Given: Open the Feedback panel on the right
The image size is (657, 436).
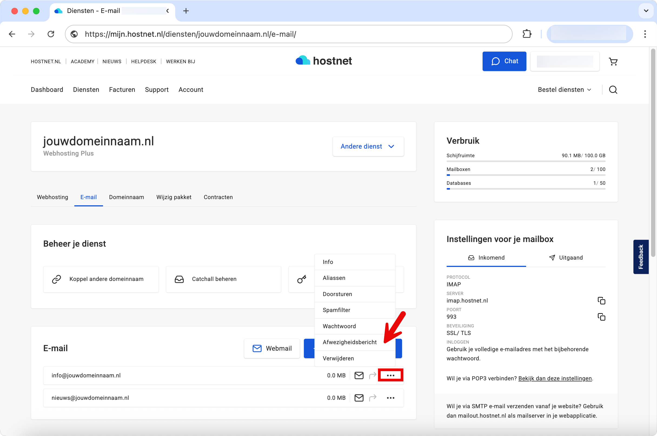Looking at the screenshot, I should (x=641, y=256).
